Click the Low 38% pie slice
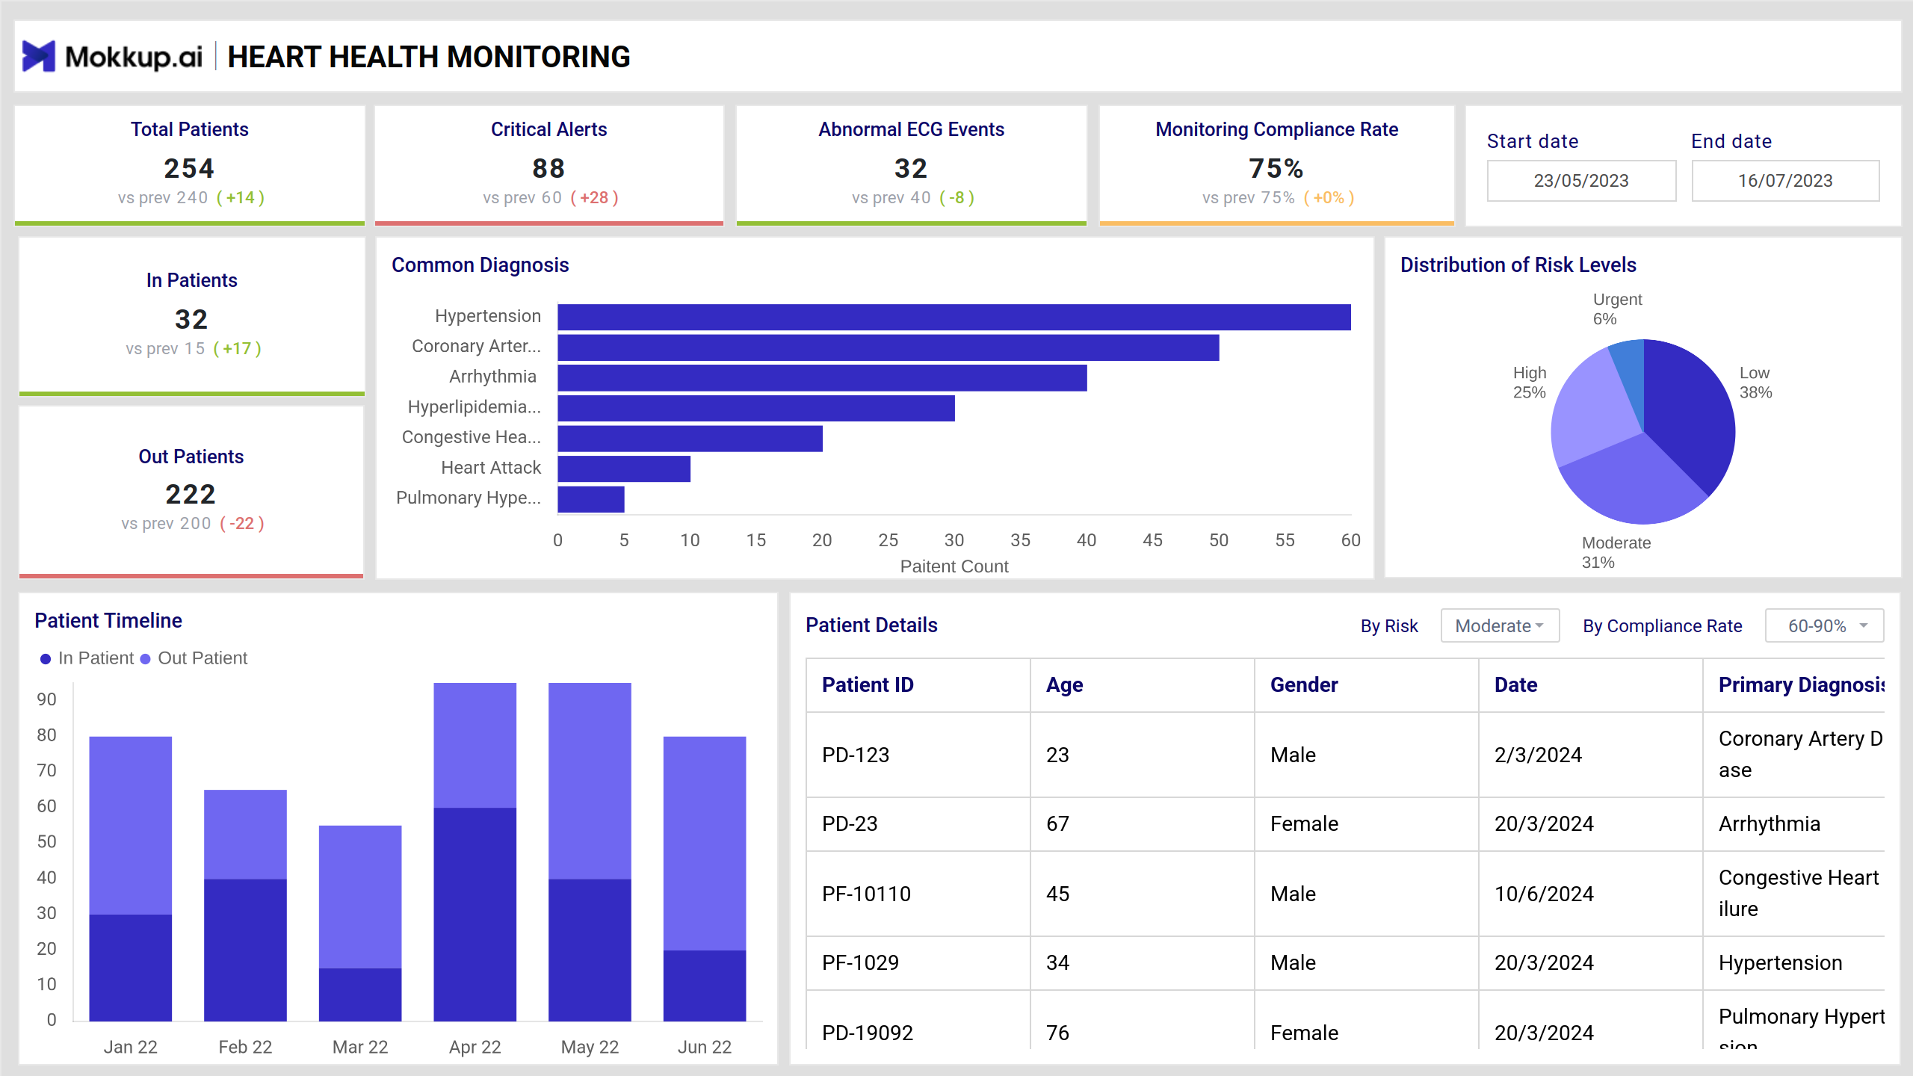The image size is (1913, 1076). coord(1693,411)
